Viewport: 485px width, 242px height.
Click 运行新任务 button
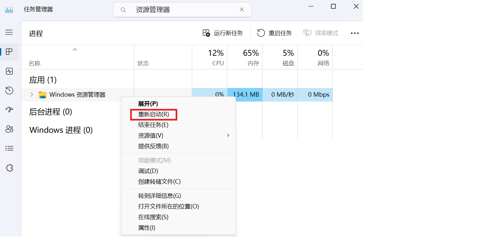tap(223, 33)
